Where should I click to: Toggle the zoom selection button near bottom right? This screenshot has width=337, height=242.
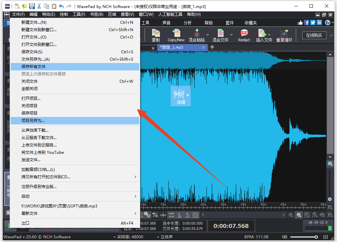[307, 215]
